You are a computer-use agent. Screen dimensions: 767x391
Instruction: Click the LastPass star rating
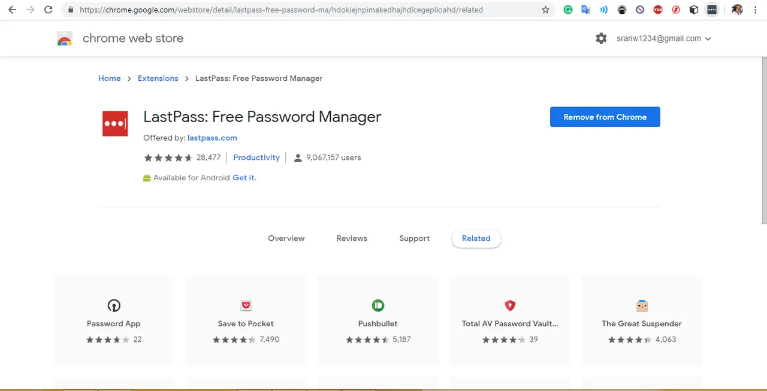(168, 157)
